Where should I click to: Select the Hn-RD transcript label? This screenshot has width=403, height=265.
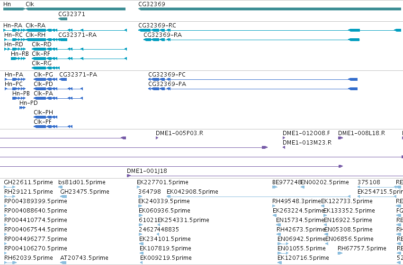click(x=14, y=44)
